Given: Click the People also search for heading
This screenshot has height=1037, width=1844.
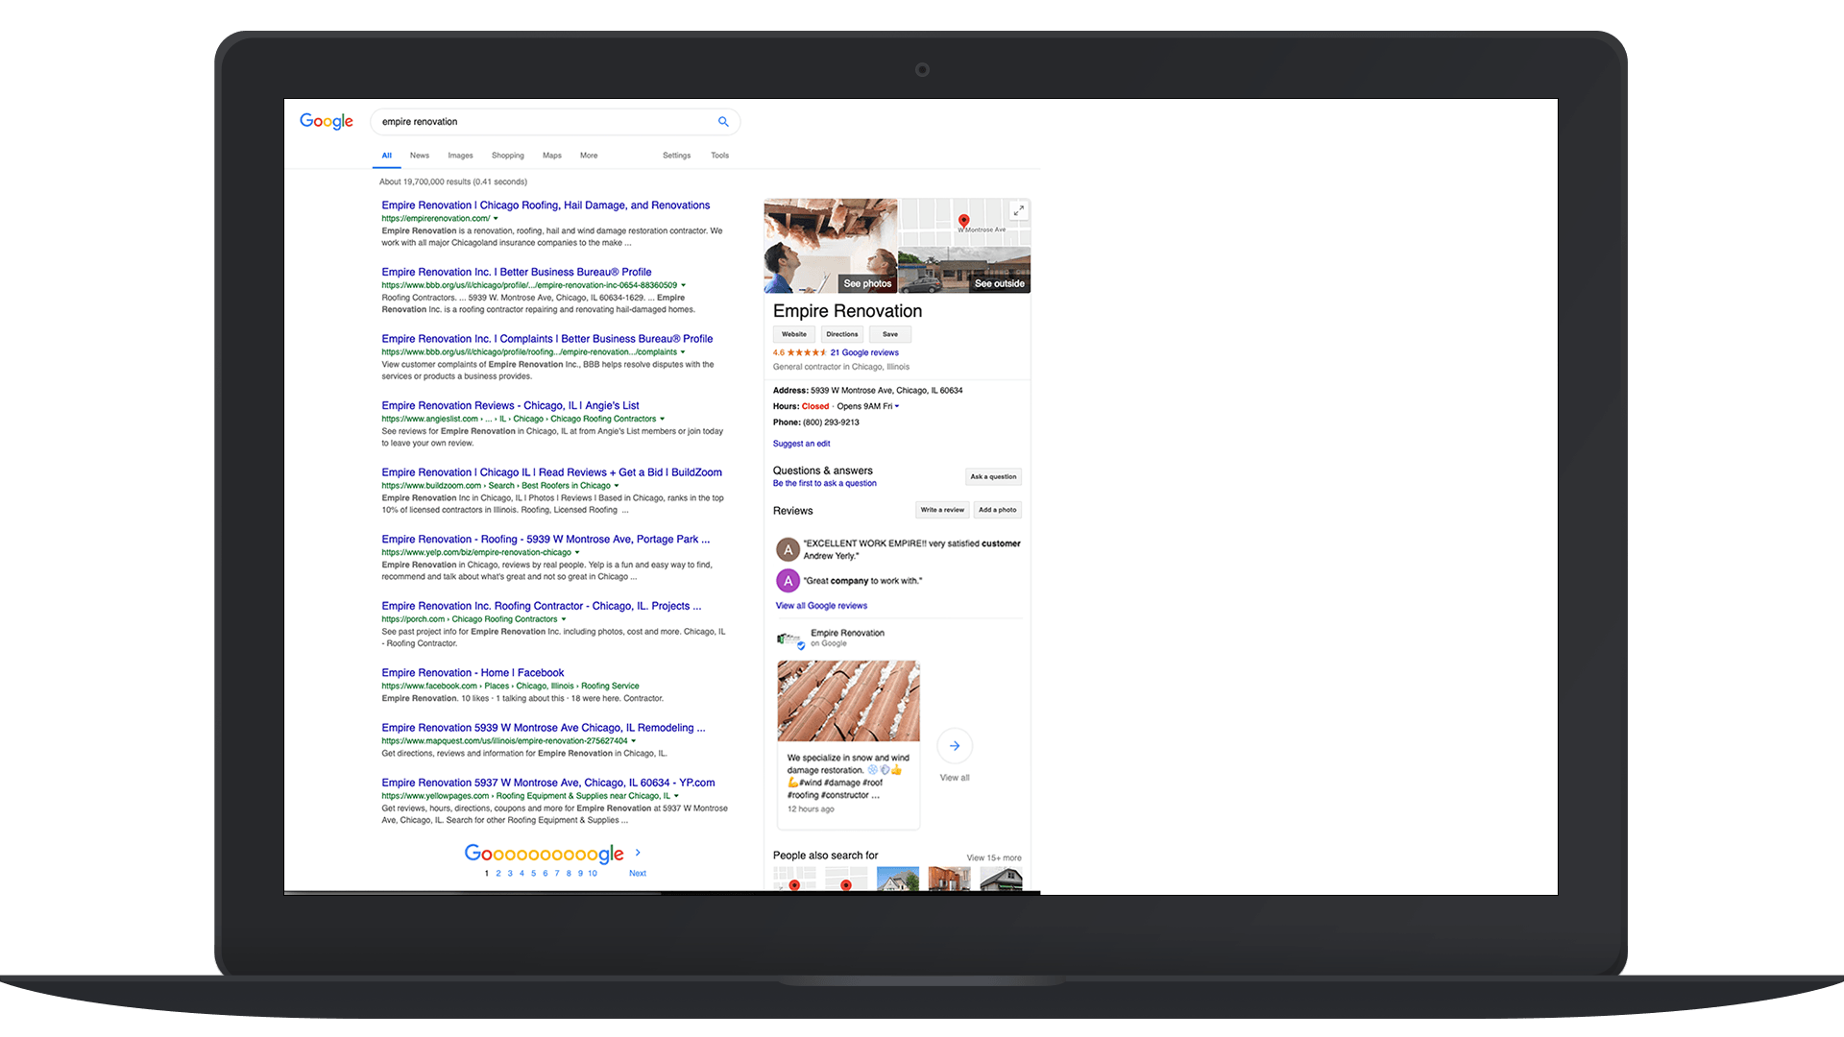Looking at the screenshot, I should (825, 856).
